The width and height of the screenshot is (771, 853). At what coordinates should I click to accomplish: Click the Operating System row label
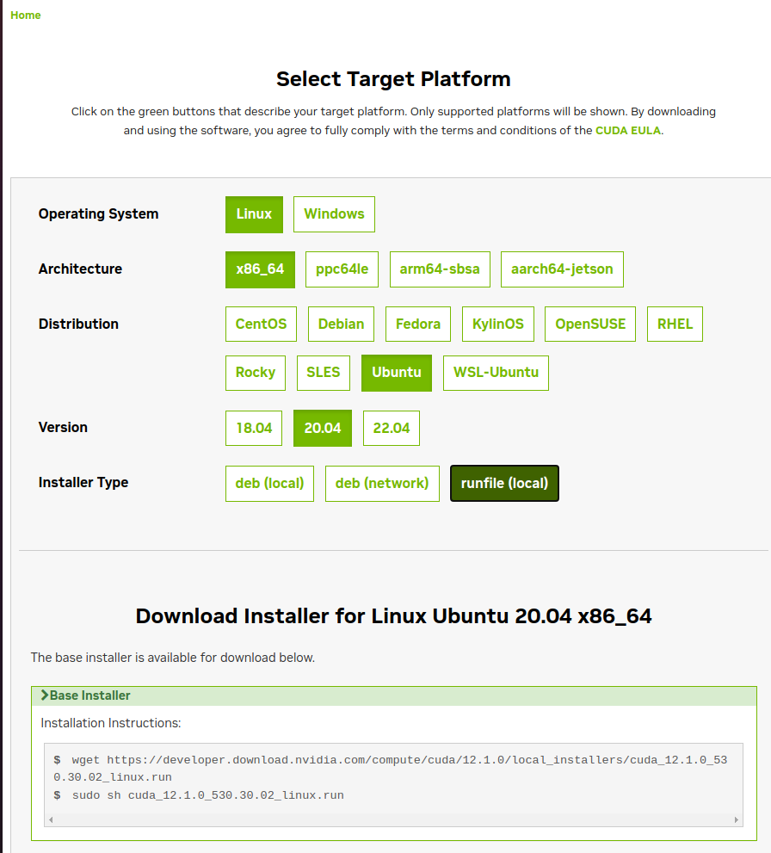[98, 213]
